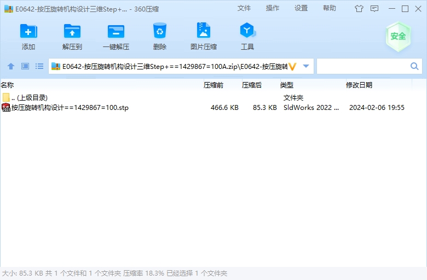Click the 解压到 (Extract to) icon

coord(72,31)
